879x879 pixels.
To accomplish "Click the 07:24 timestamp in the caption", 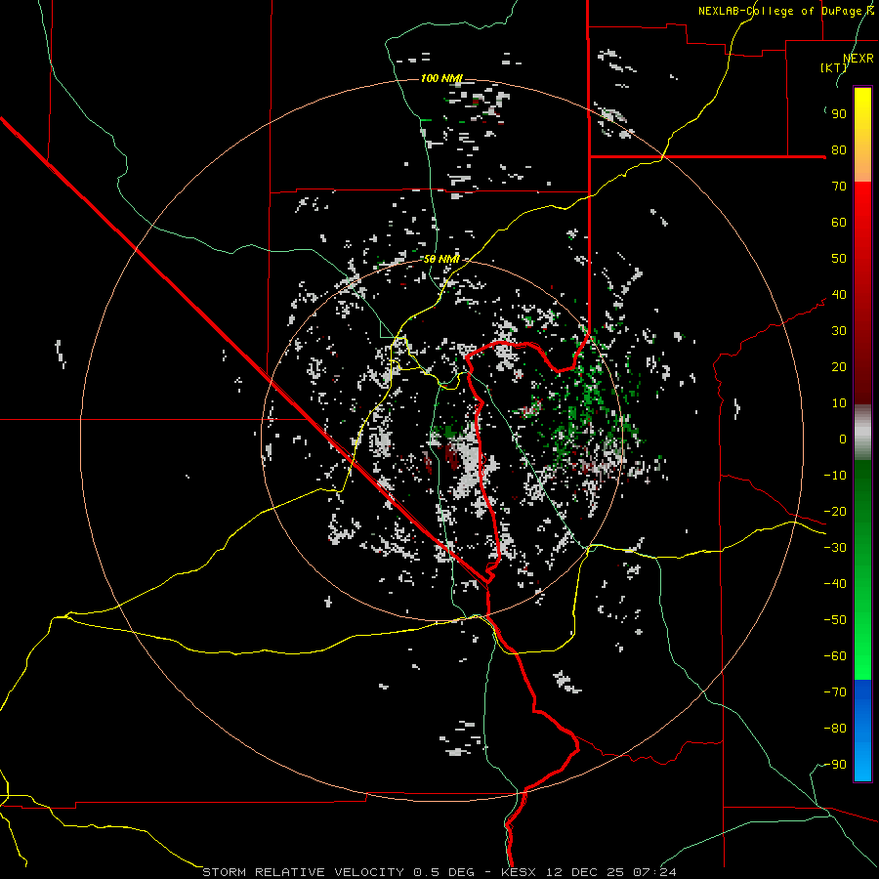I will [x=654, y=872].
